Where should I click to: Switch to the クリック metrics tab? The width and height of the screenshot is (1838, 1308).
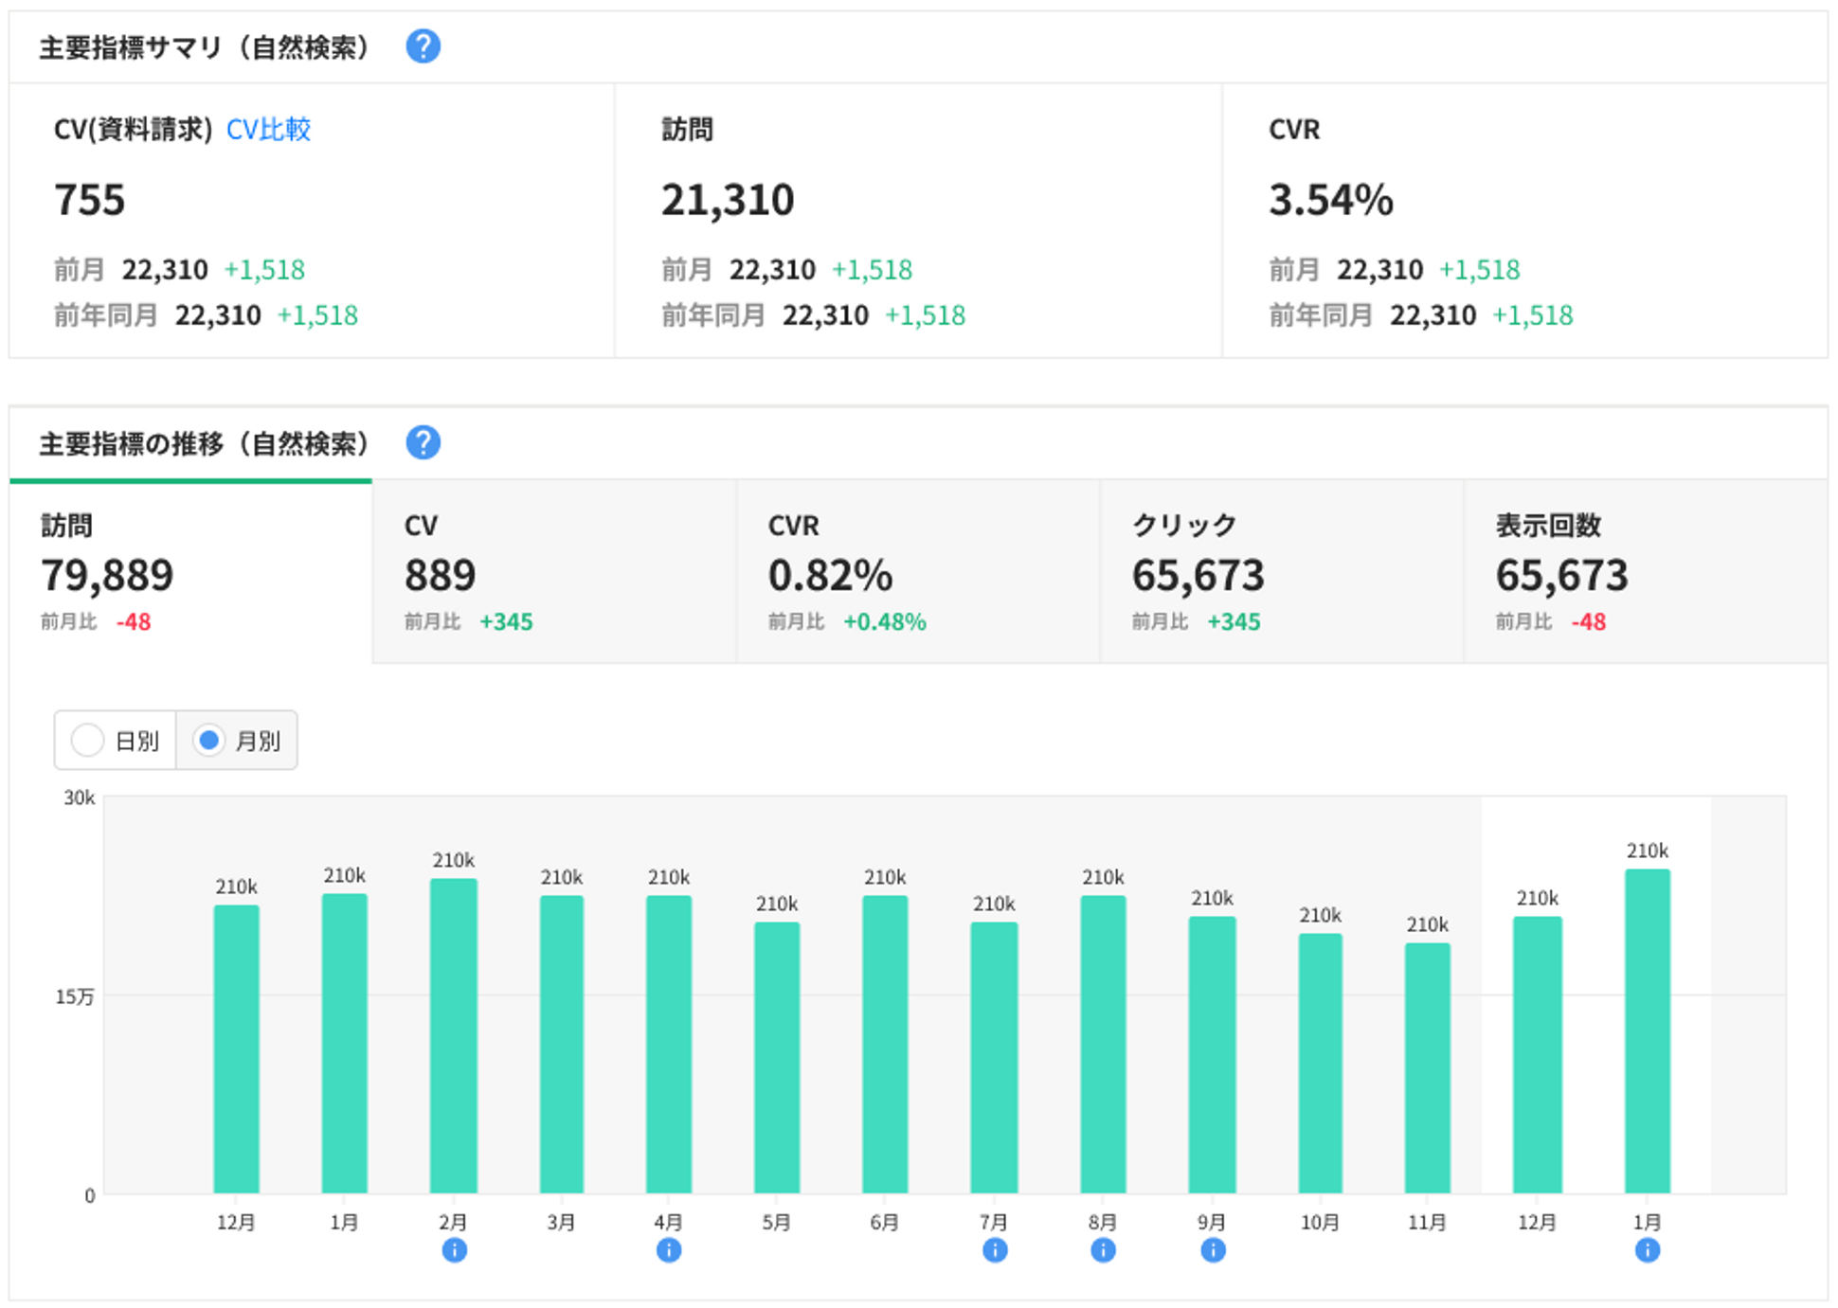[1281, 572]
